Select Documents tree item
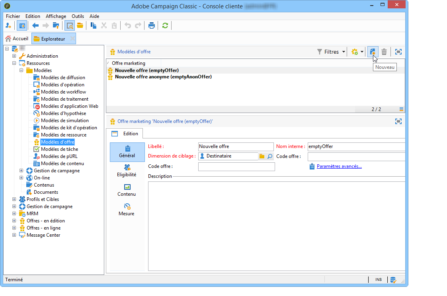 (46, 192)
